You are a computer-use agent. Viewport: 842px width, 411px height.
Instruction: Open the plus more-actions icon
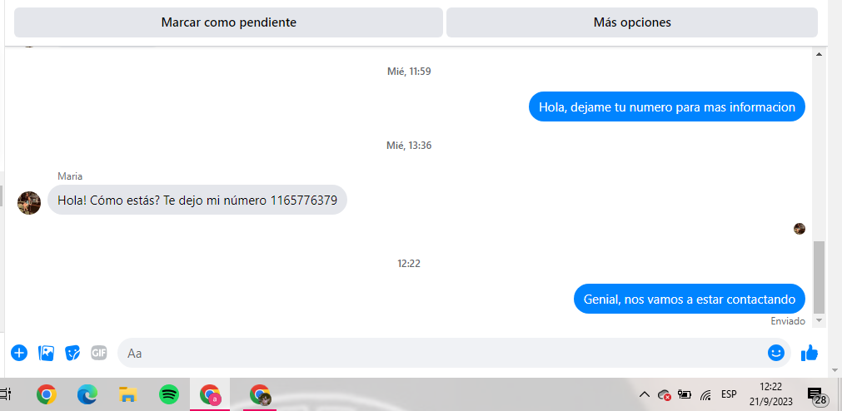click(x=19, y=353)
